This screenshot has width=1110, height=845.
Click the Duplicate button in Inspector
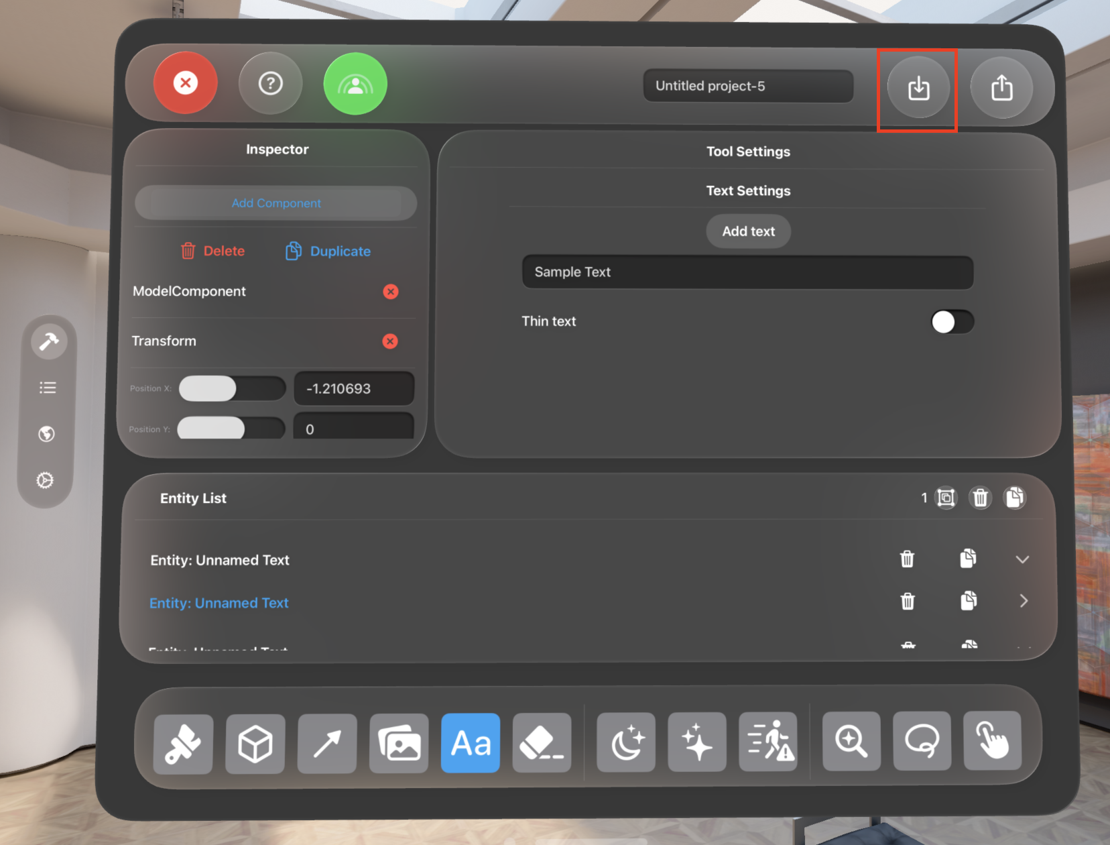328,251
